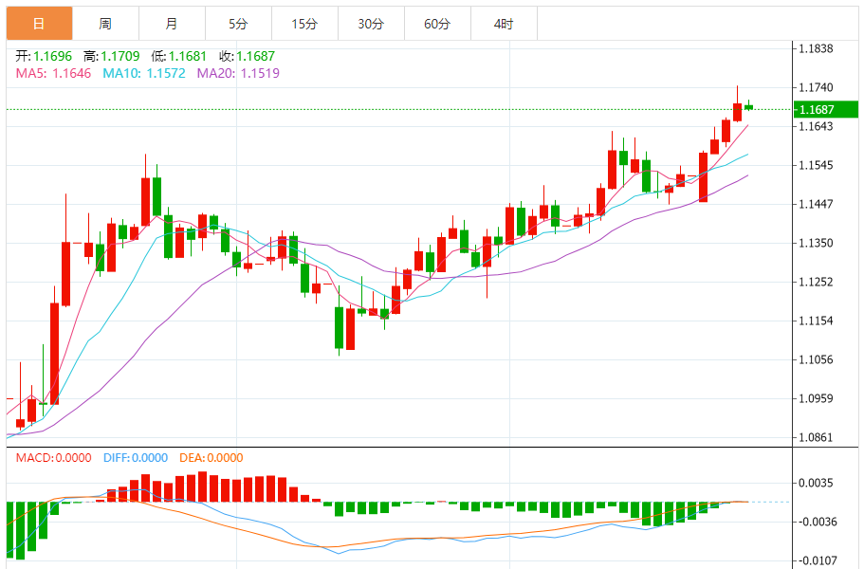This screenshot has height=569, width=864.
Task: Click the 1.0959 price axis label
Action: [x=816, y=398]
